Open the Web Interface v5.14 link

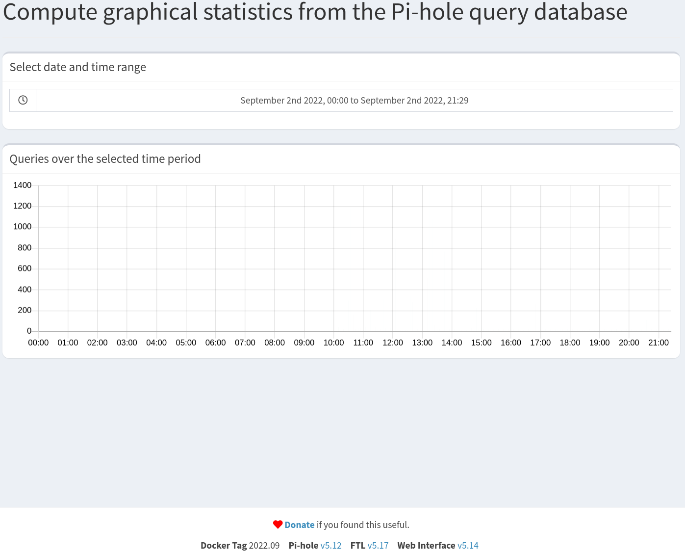click(468, 545)
